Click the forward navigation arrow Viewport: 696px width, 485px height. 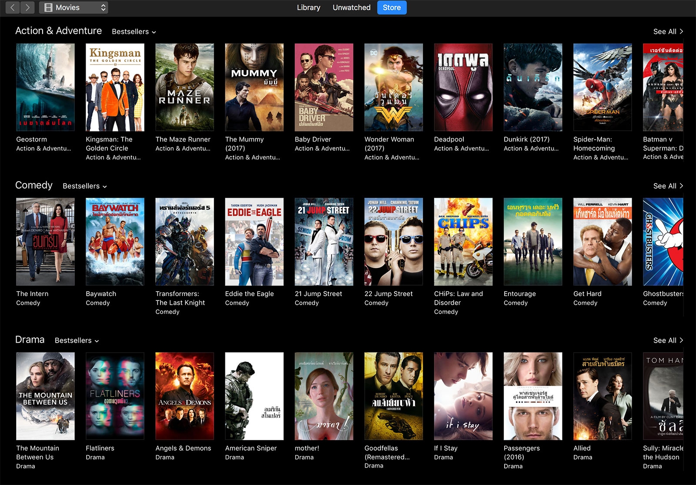(x=27, y=7)
